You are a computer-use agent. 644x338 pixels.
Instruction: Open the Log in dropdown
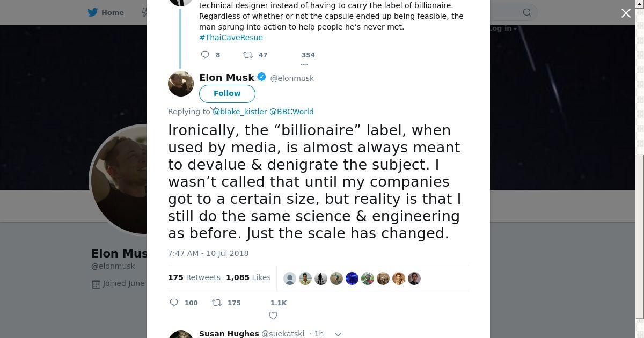pos(503,28)
